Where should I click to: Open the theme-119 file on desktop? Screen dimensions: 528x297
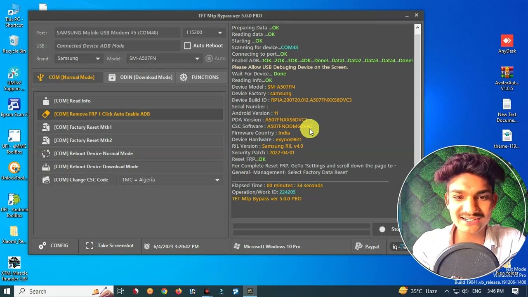(507, 139)
